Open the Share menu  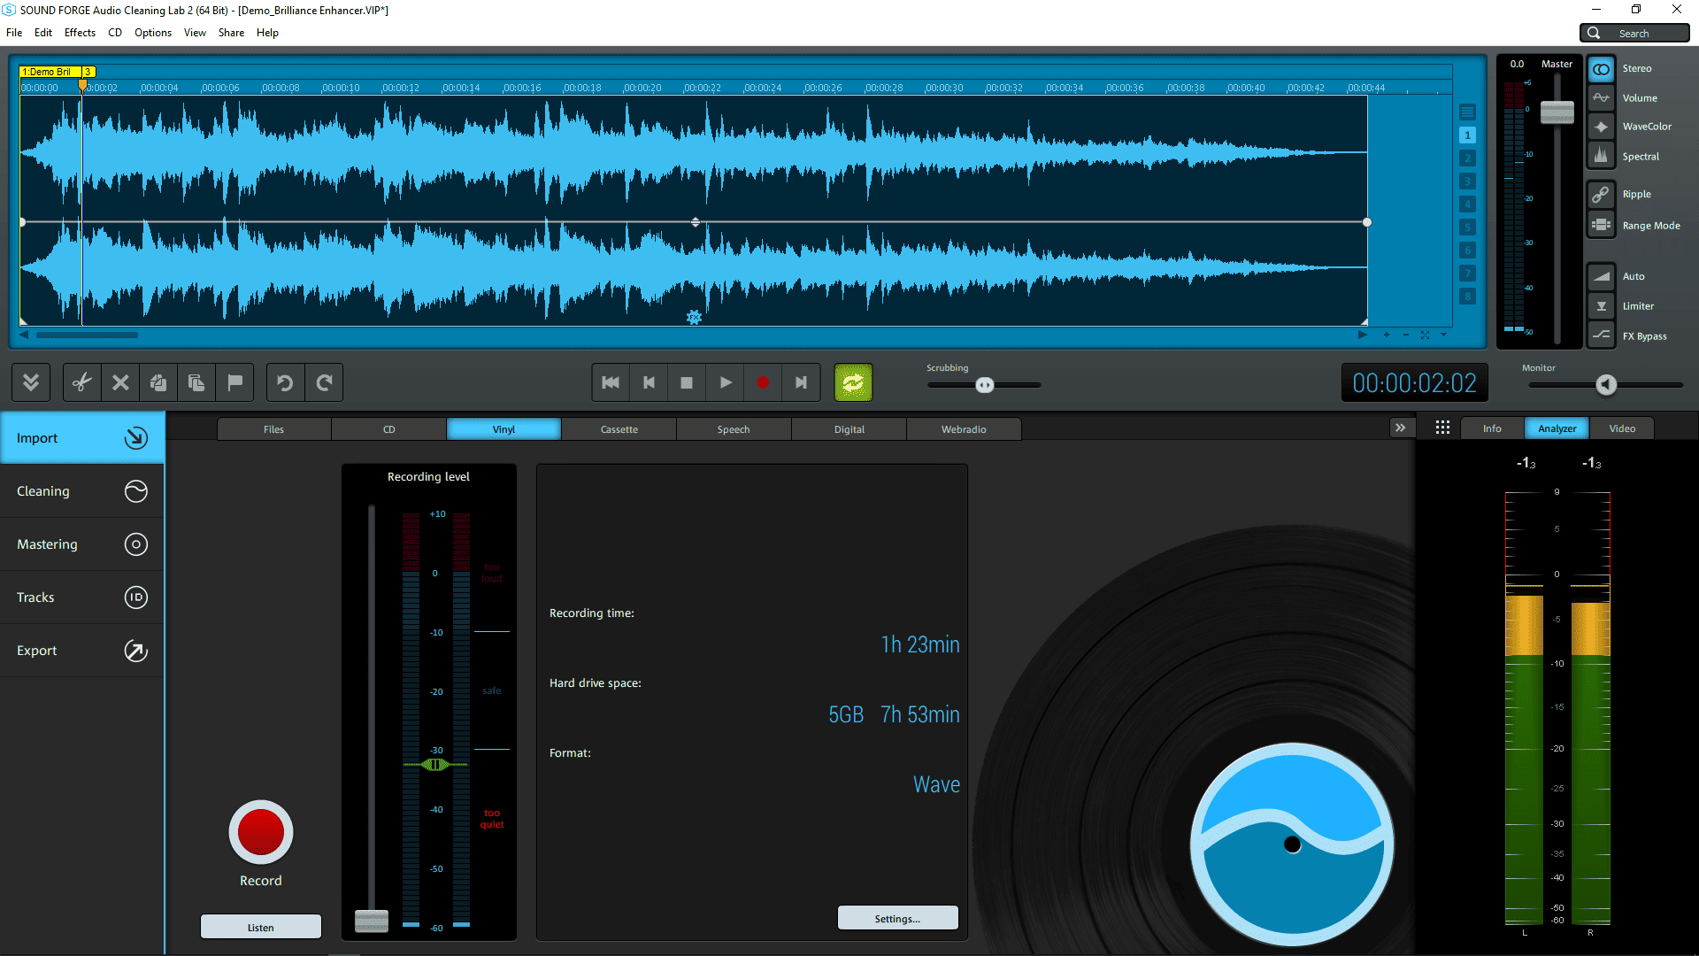tap(231, 33)
